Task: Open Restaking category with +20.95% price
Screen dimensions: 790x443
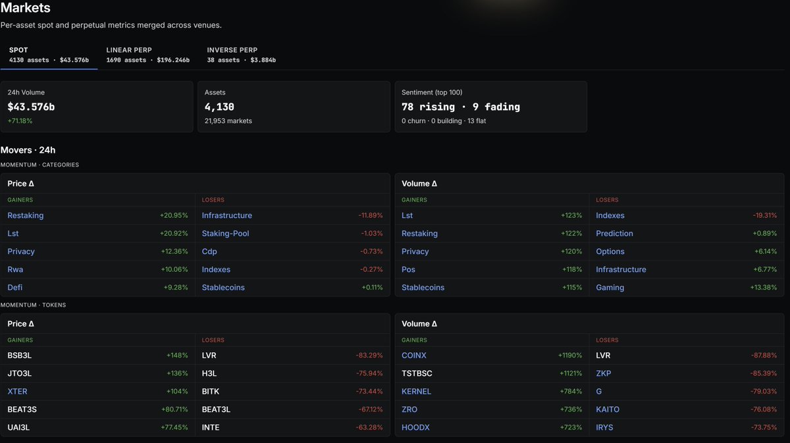Action: [26, 215]
